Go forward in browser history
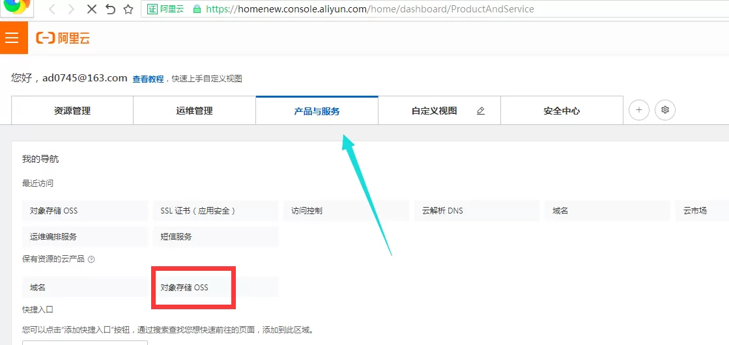Screen dimensions: 729x345 coord(71,9)
